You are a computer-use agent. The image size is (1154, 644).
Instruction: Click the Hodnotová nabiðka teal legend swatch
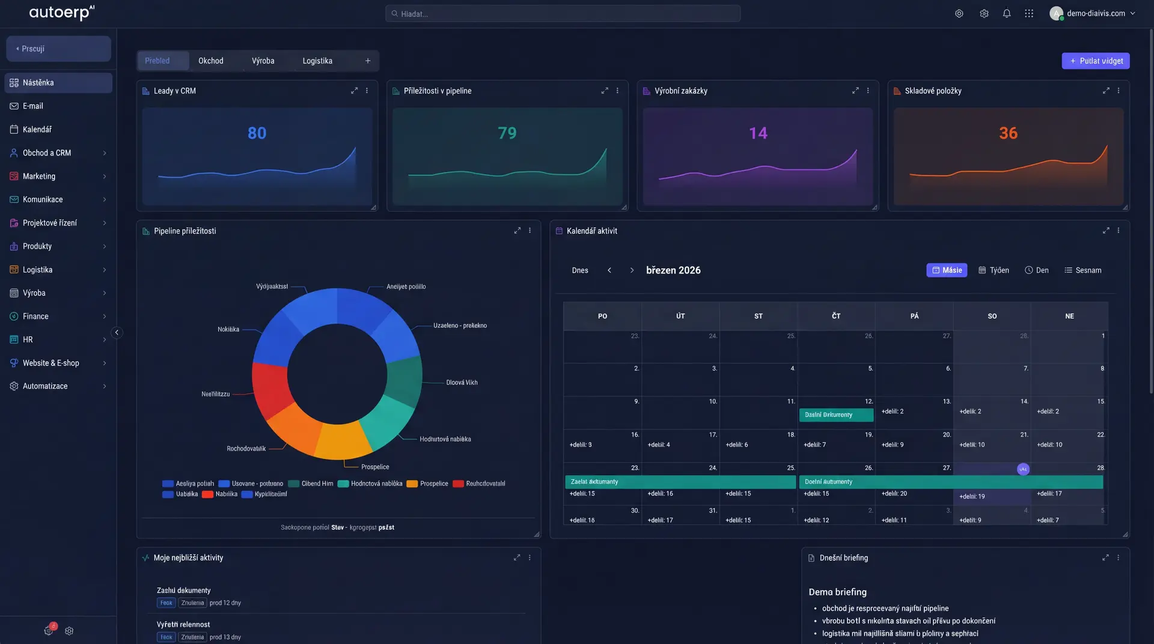pyautogui.click(x=343, y=484)
